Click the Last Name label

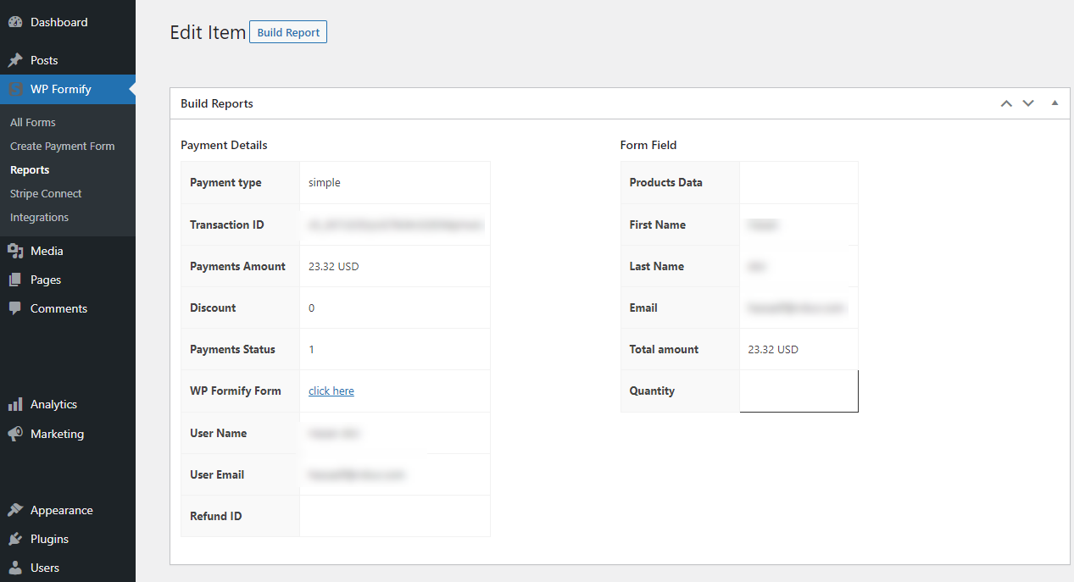657,266
